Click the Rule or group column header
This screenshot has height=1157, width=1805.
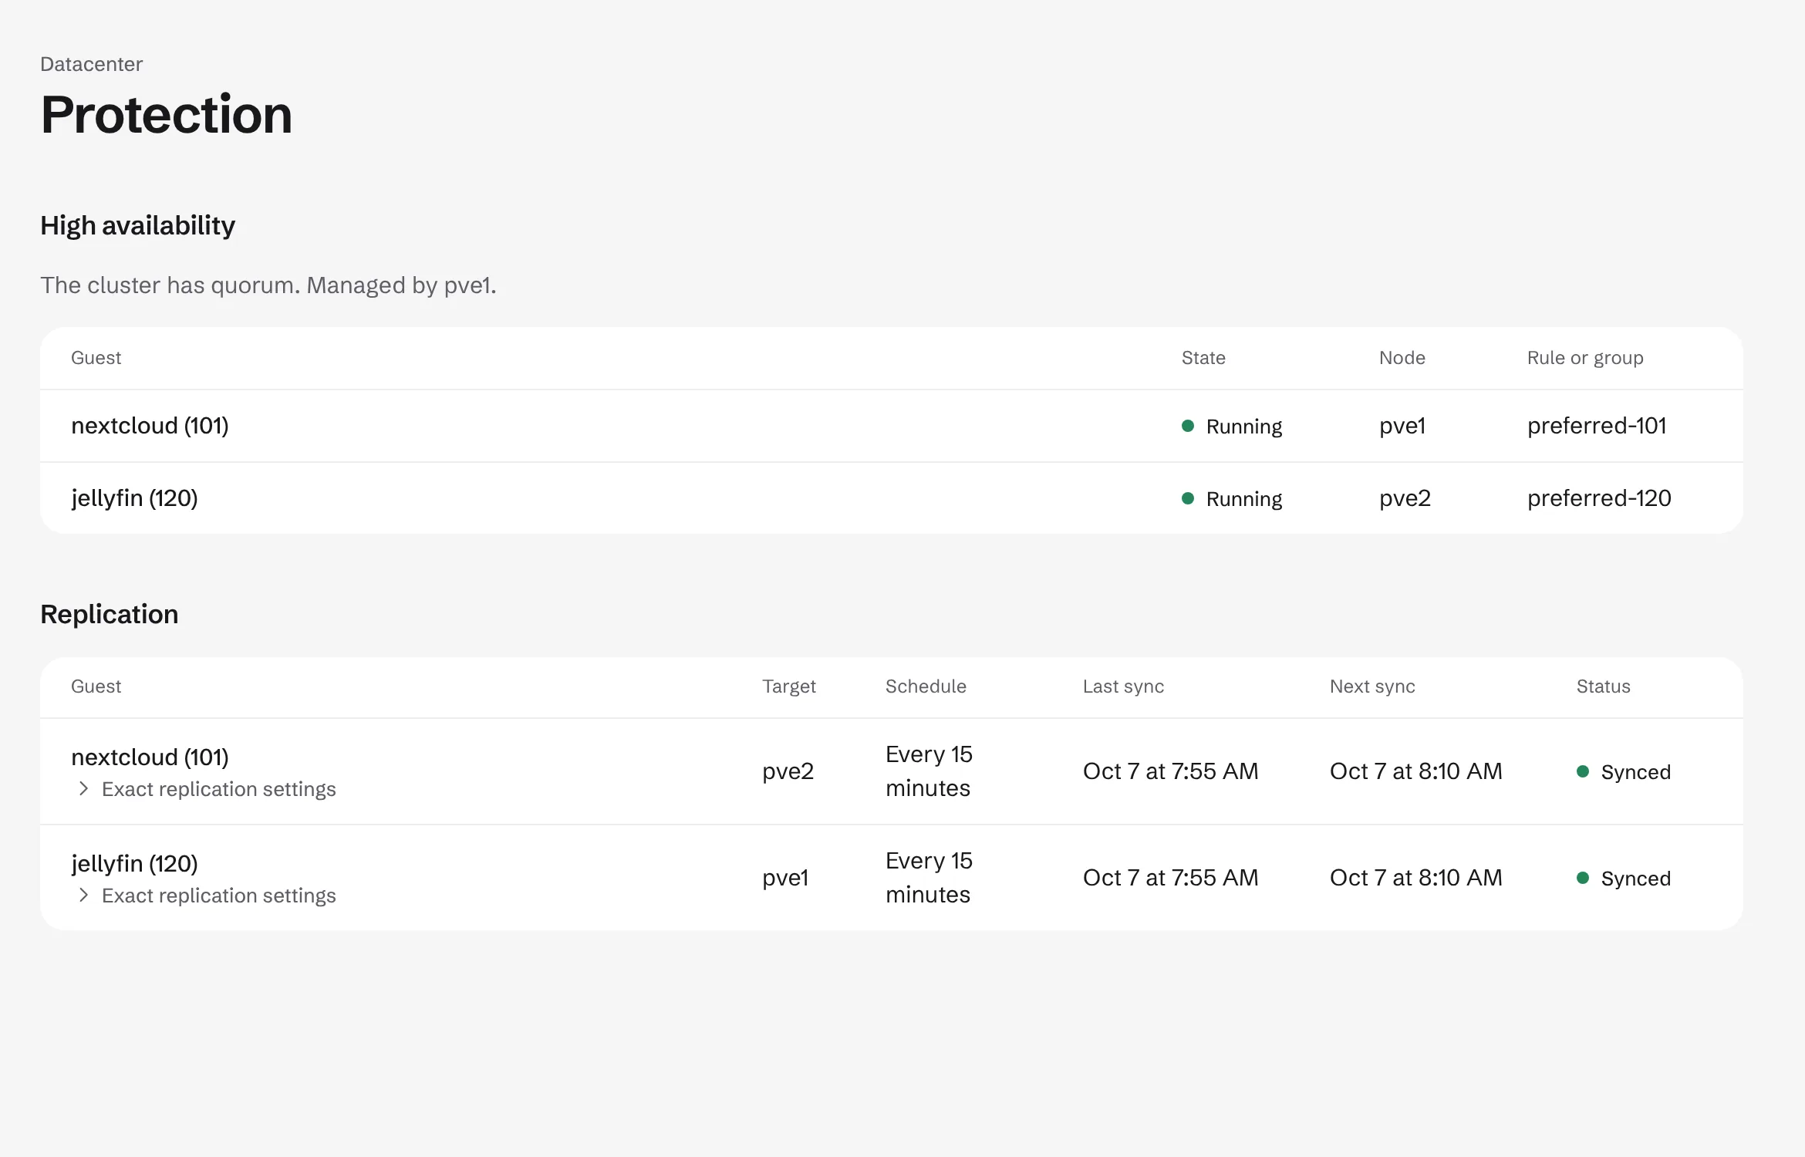[x=1585, y=358]
